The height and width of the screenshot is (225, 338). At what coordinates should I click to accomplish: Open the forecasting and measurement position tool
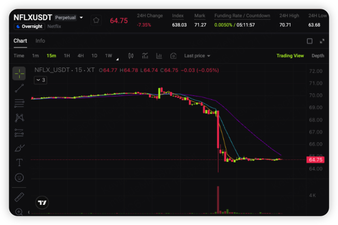pos(19,133)
